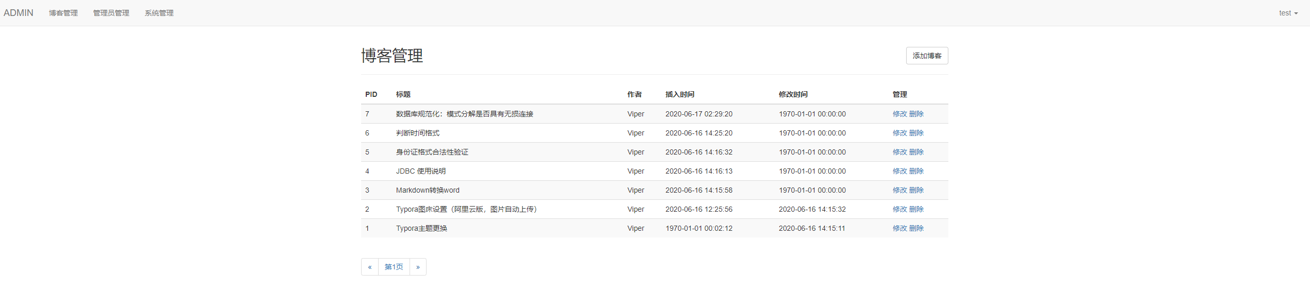Select the 第1页 pagination item

pyautogui.click(x=394, y=267)
